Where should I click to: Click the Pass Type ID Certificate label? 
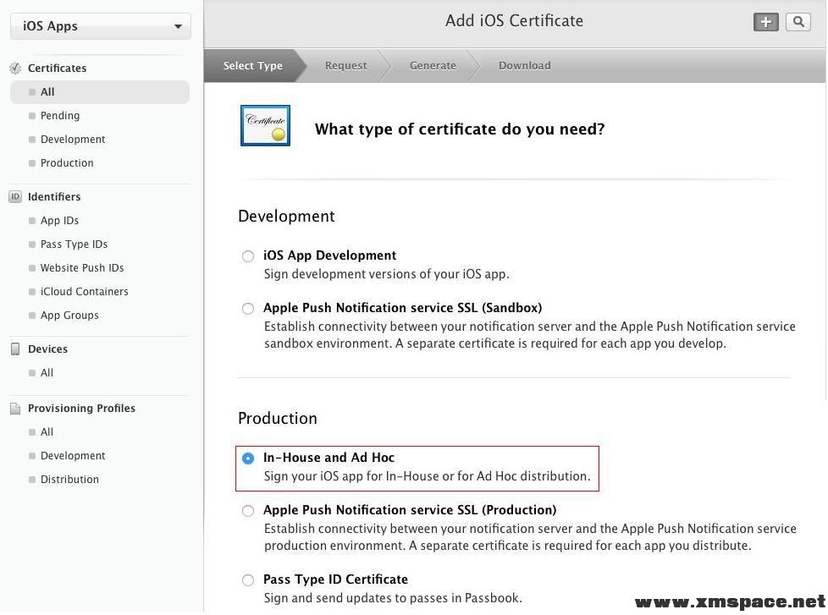(336, 579)
